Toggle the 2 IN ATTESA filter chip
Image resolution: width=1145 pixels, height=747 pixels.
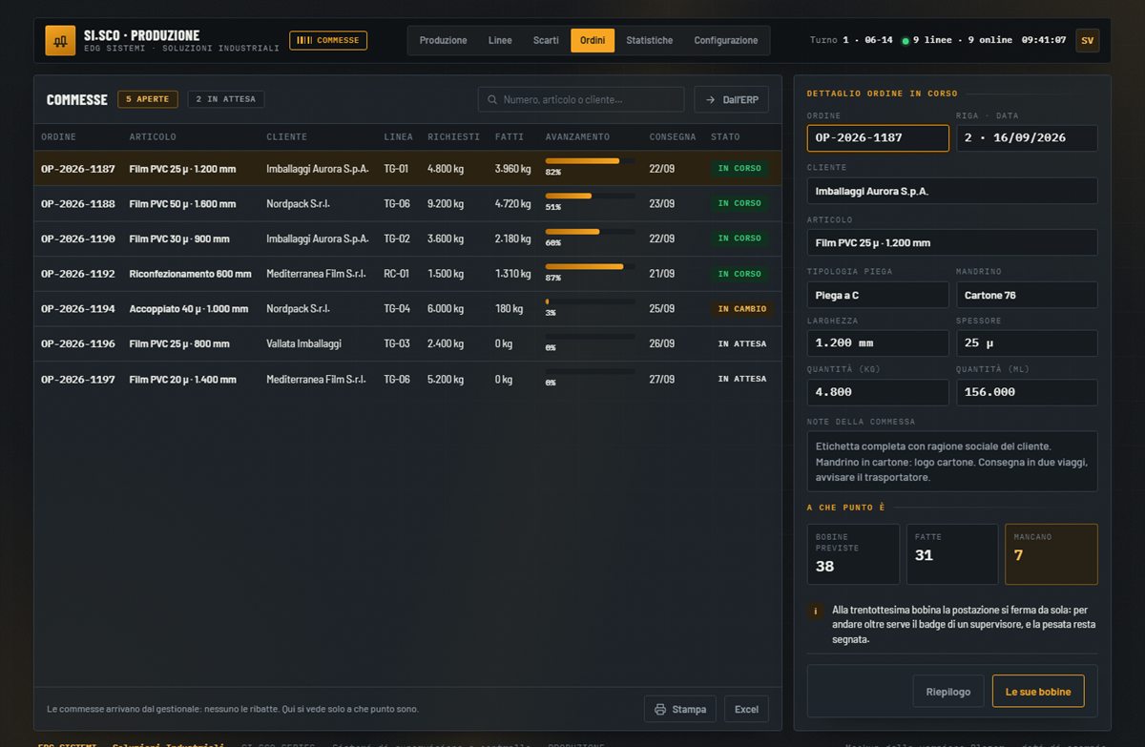(x=226, y=99)
